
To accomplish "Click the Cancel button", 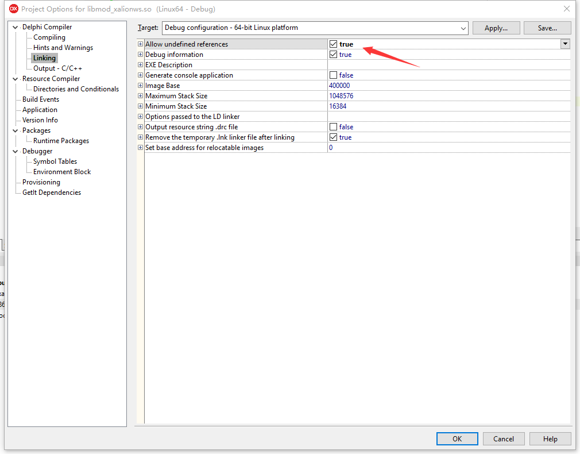I will point(504,439).
